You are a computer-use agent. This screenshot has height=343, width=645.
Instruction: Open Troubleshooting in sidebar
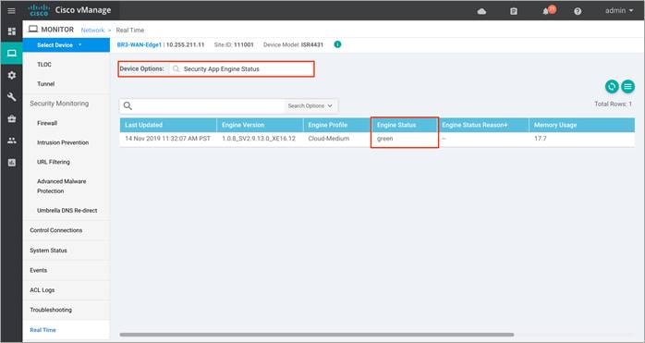click(51, 310)
